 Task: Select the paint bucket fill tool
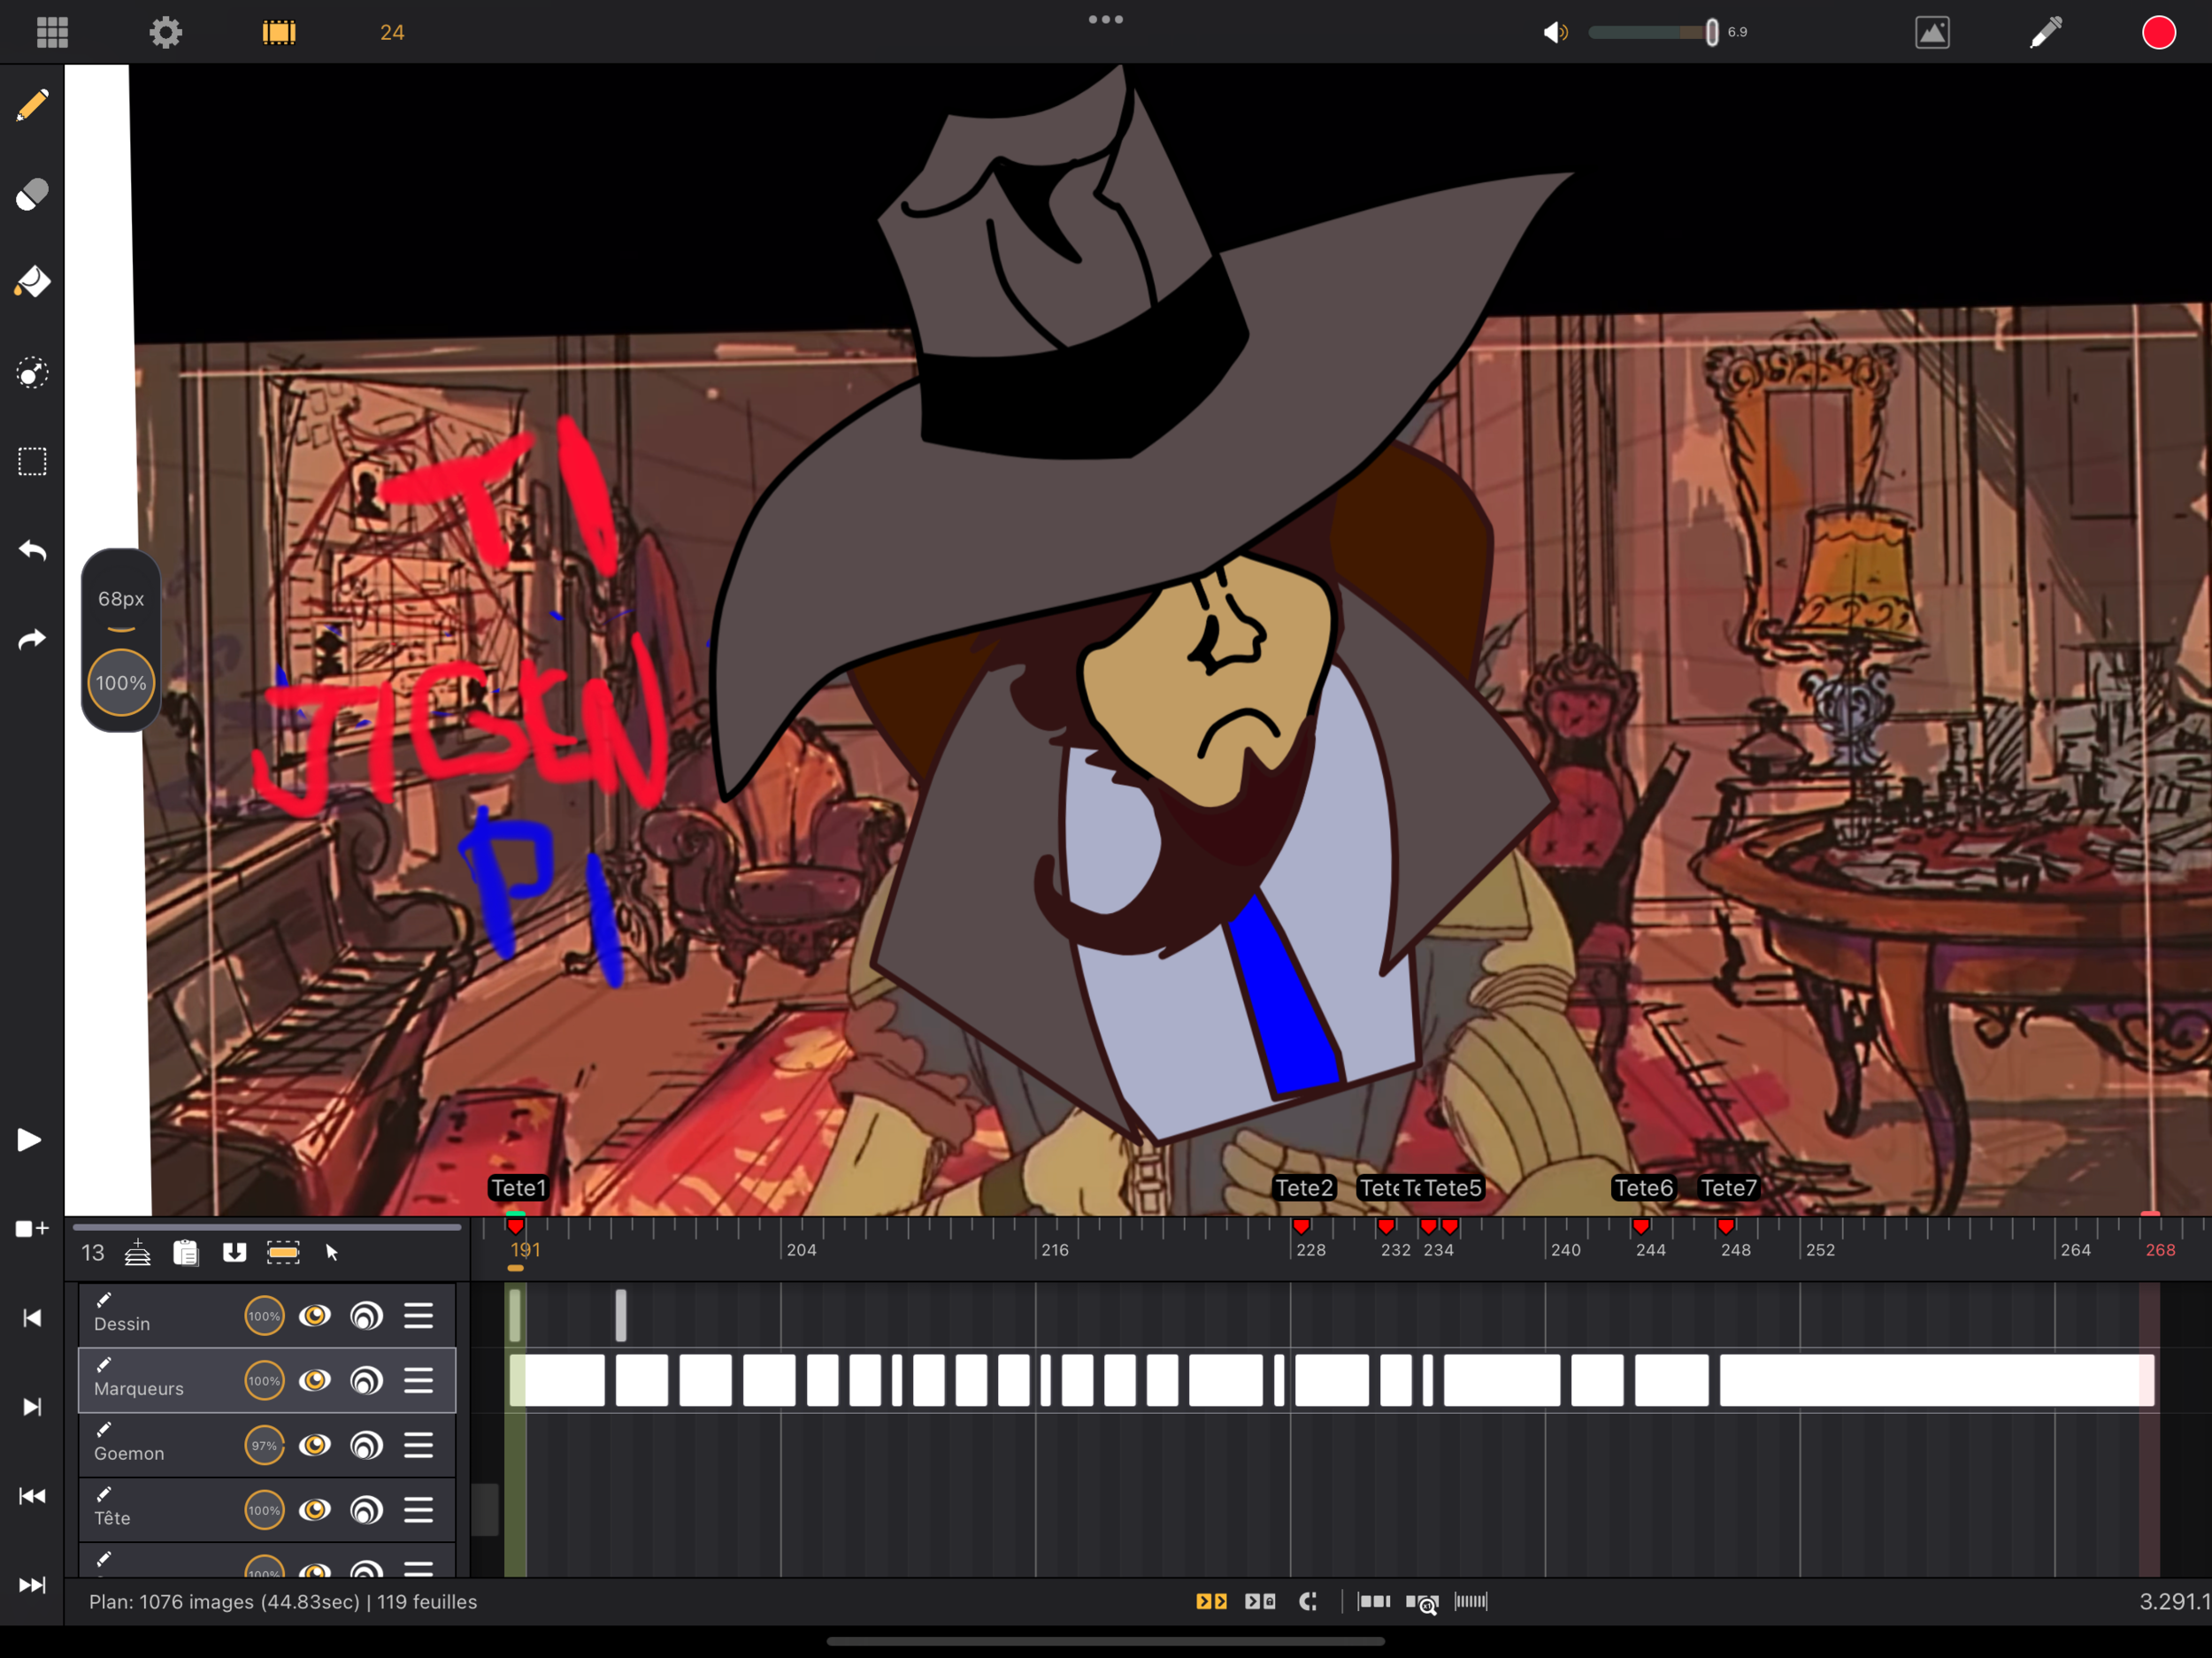click(32, 282)
